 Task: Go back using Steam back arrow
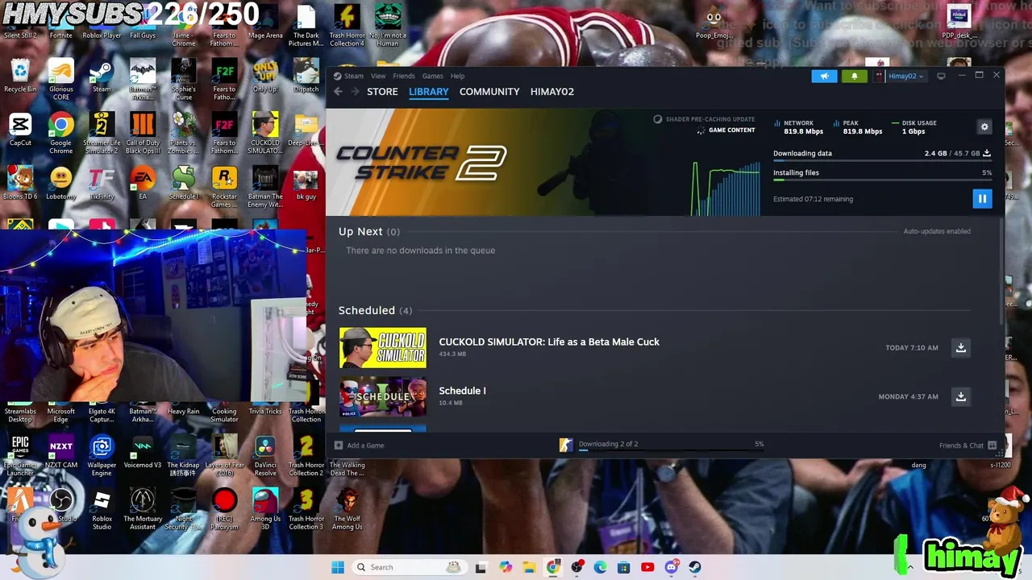[338, 92]
